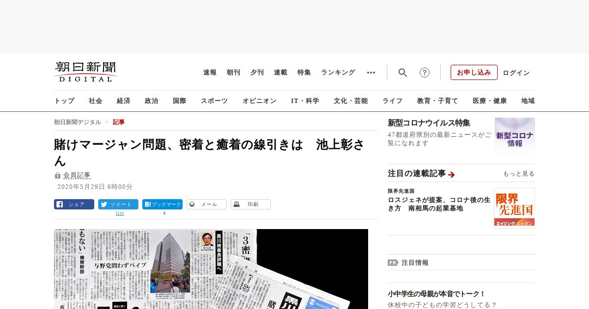Go to the トップ section tab
The image size is (589, 309).
[x=64, y=101]
